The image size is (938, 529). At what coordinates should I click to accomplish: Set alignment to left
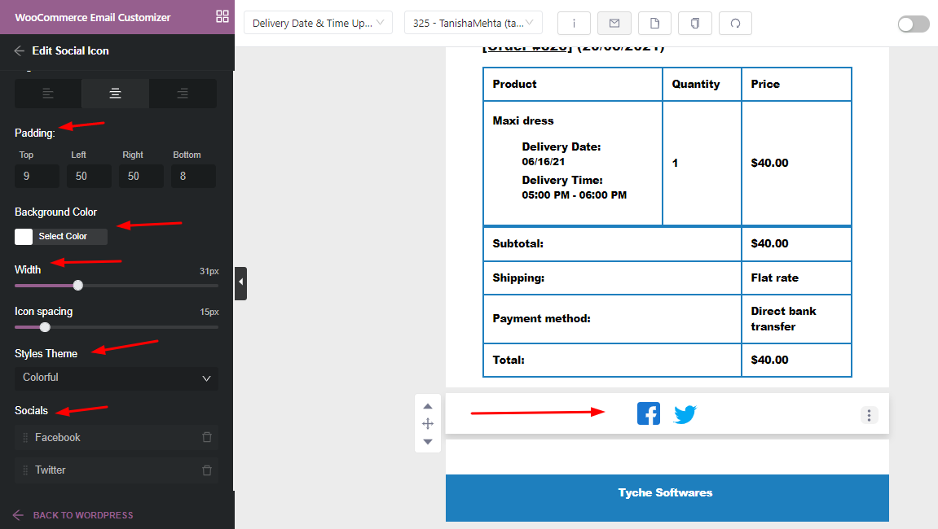click(x=48, y=94)
